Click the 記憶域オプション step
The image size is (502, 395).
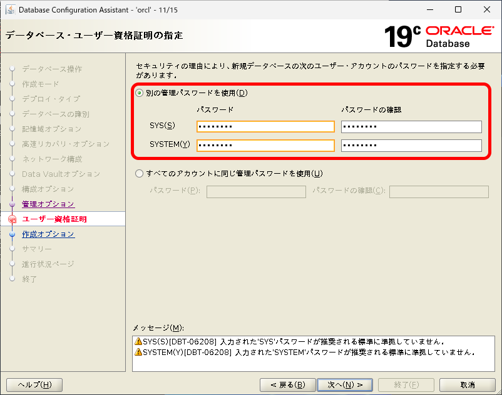coord(51,129)
